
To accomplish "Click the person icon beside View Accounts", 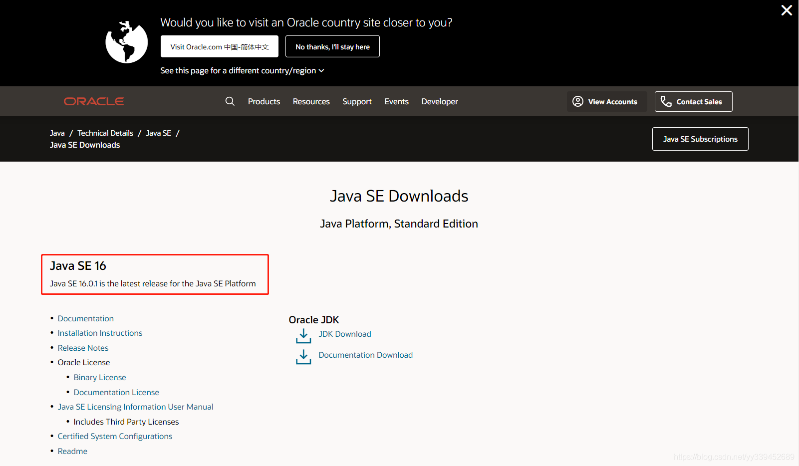I will coord(578,101).
